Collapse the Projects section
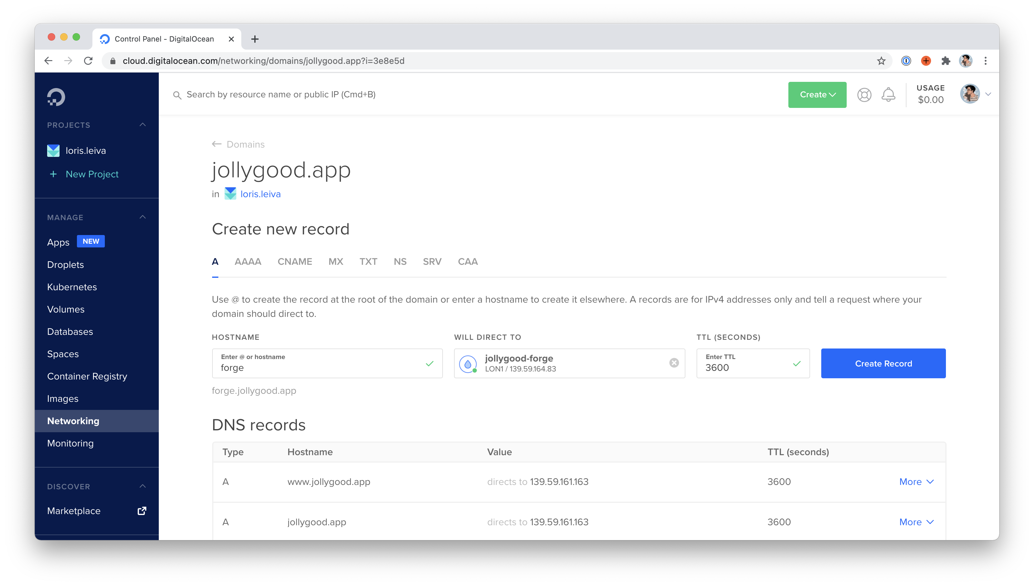 coord(142,125)
